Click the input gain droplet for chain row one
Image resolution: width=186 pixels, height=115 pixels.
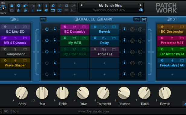coord(55,29)
